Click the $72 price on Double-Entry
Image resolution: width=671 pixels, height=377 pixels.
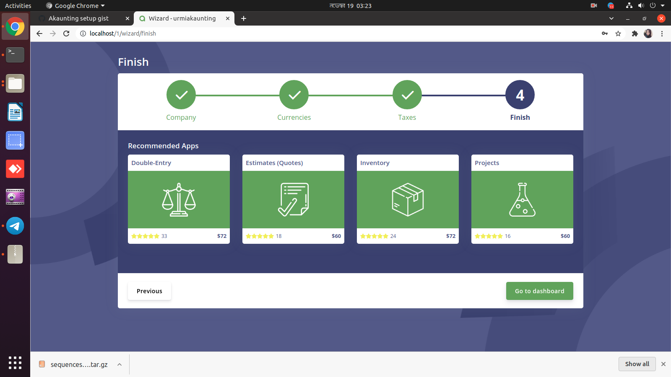click(x=222, y=236)
